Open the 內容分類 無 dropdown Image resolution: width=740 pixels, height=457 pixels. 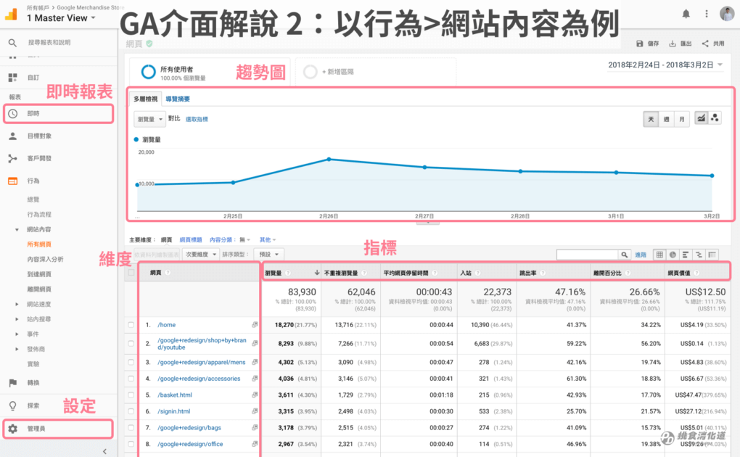click(x=245, y=240)
